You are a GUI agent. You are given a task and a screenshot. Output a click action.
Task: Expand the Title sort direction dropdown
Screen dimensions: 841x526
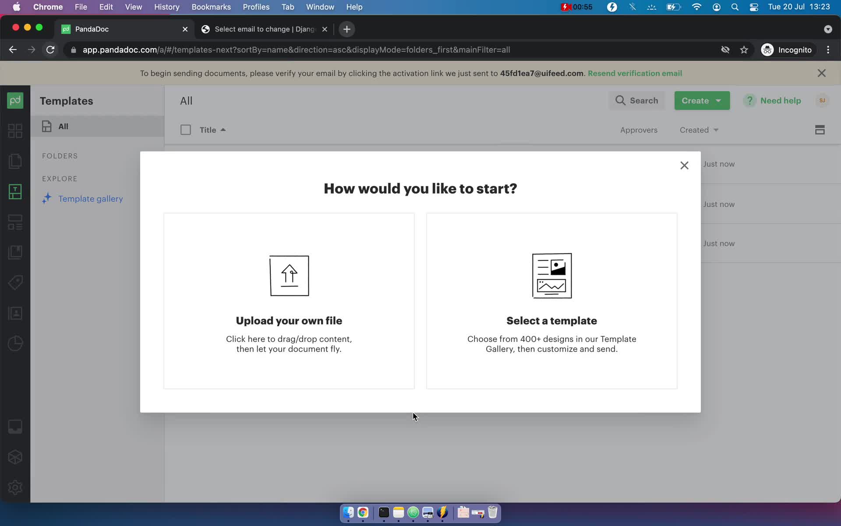point(223,129)
